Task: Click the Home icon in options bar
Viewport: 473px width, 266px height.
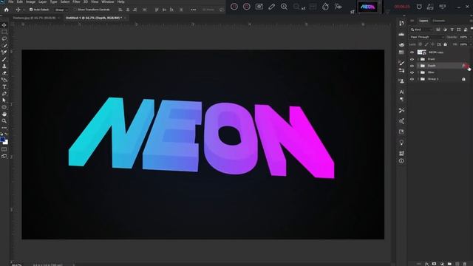Action: [6, 10]
